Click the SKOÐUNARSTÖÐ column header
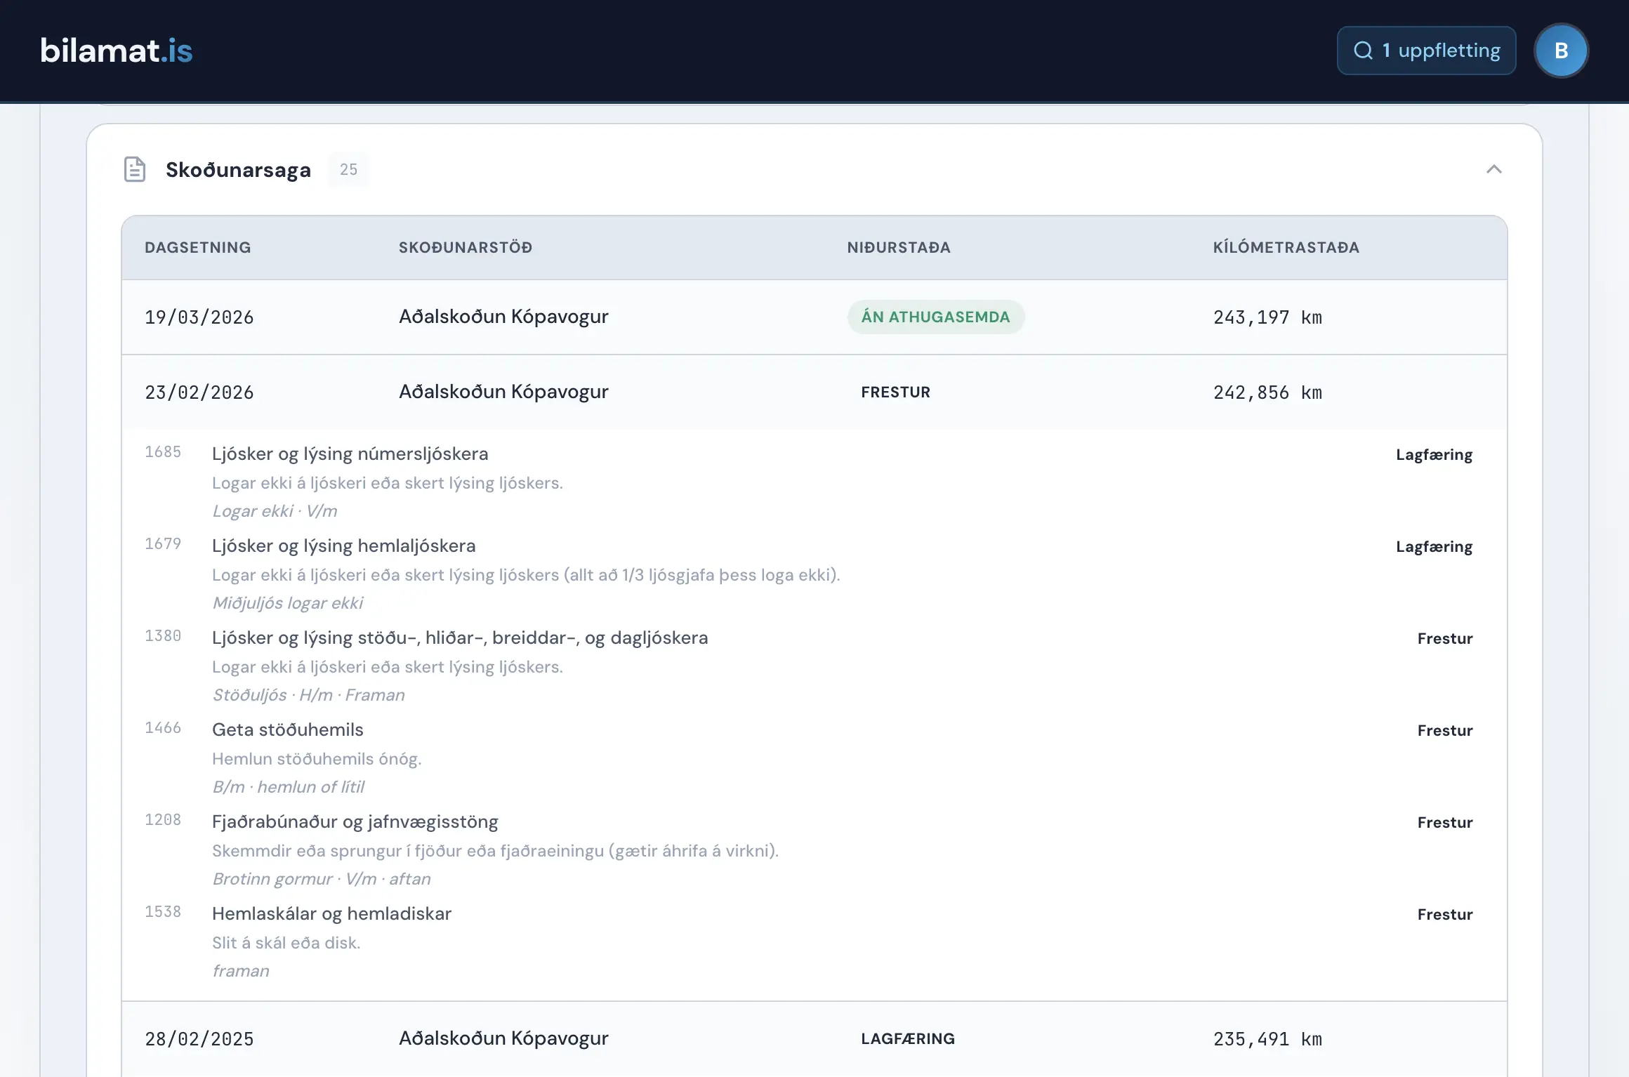 [x=466, y=247]
